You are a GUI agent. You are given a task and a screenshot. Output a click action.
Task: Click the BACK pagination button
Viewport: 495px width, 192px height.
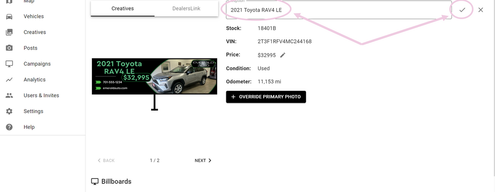106,161
